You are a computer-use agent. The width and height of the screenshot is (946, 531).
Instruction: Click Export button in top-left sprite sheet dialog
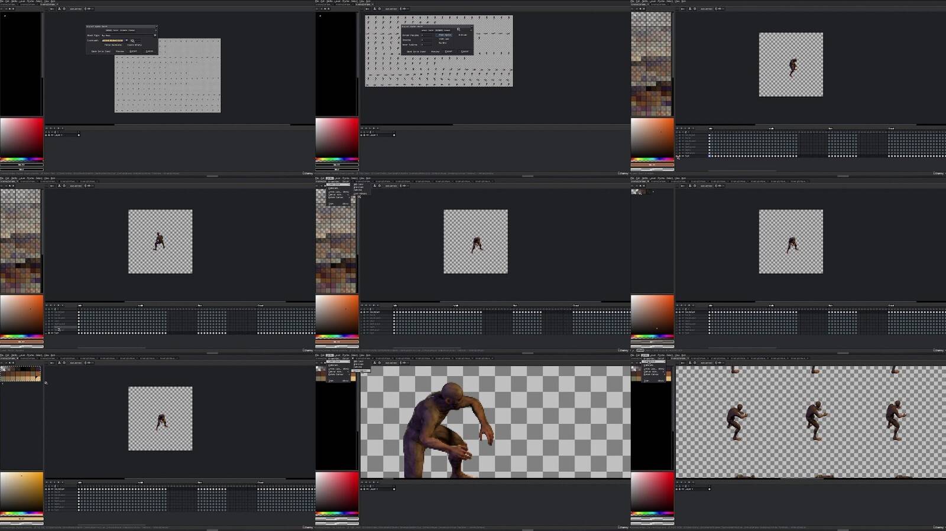[133, 51]
